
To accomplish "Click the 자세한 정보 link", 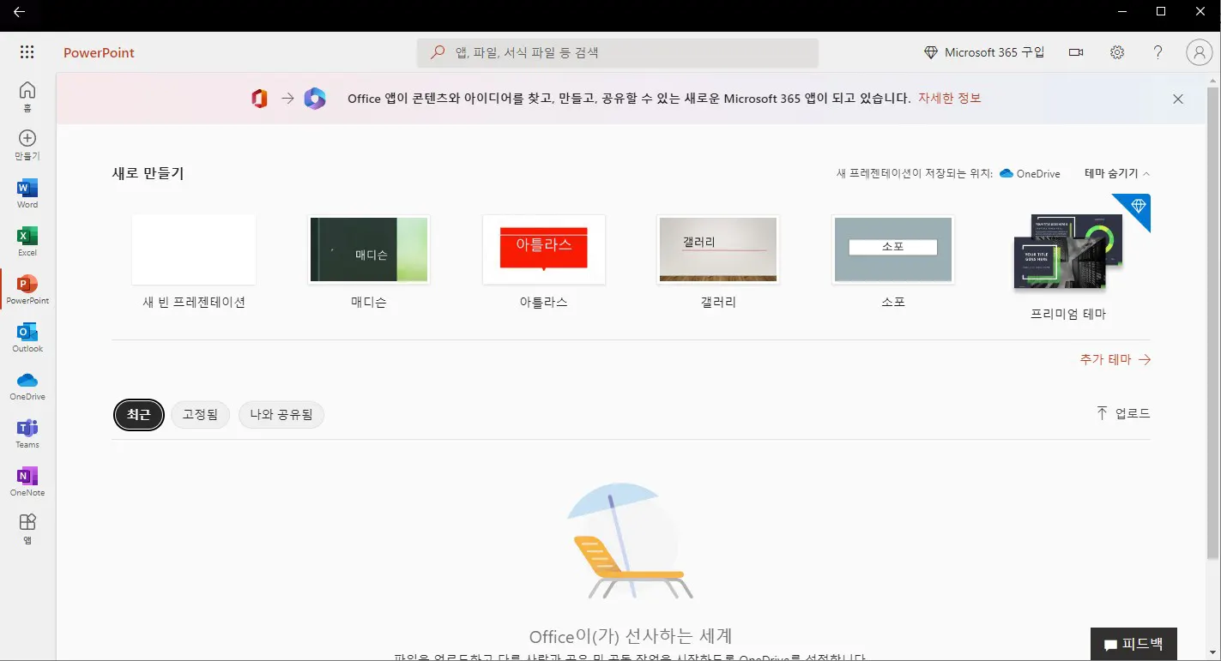I will pyautogui.click(x=949, y=98).
